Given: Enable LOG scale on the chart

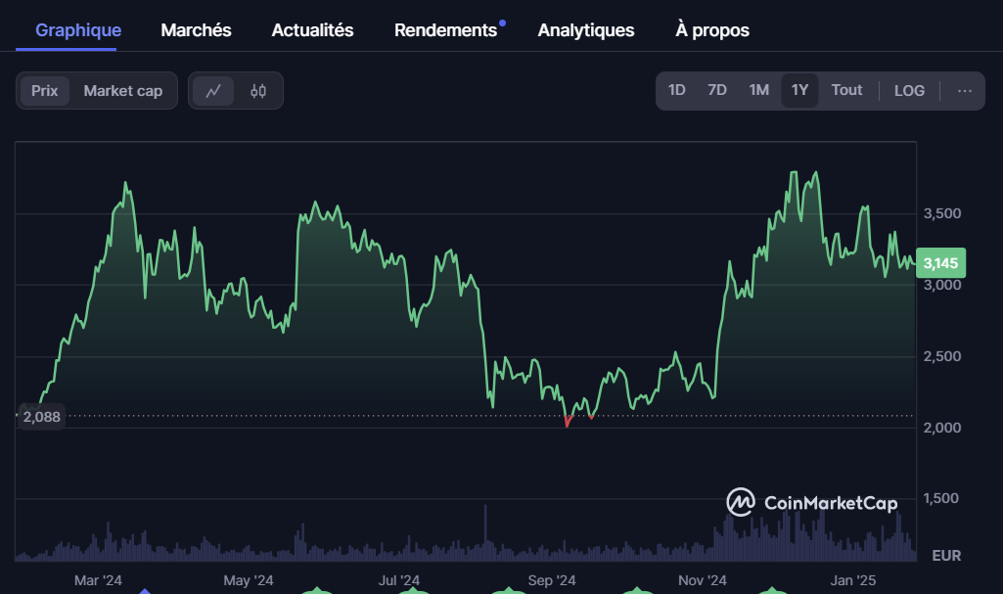Looking at the screenshot, I should [x=909, y=91].
